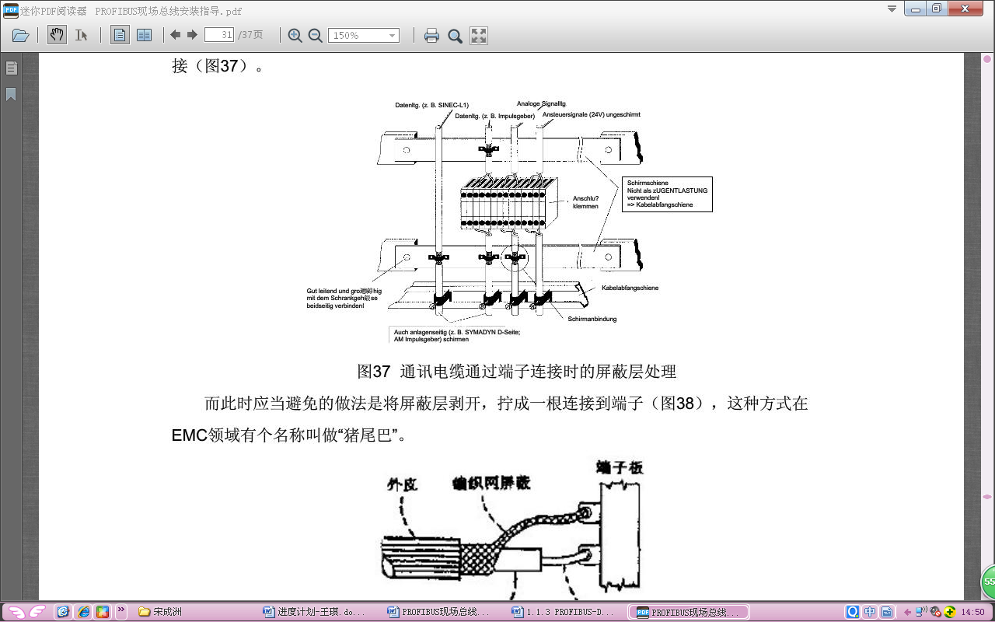Open the bookmarks sidebar panel
The image size is (995, 622).
11,94
